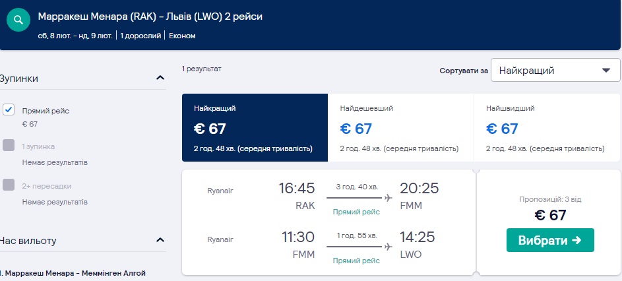Toggle the Прямий рейс checkbox
The width and height of the screenshot is (622, 281).
(x=9, y=110)
